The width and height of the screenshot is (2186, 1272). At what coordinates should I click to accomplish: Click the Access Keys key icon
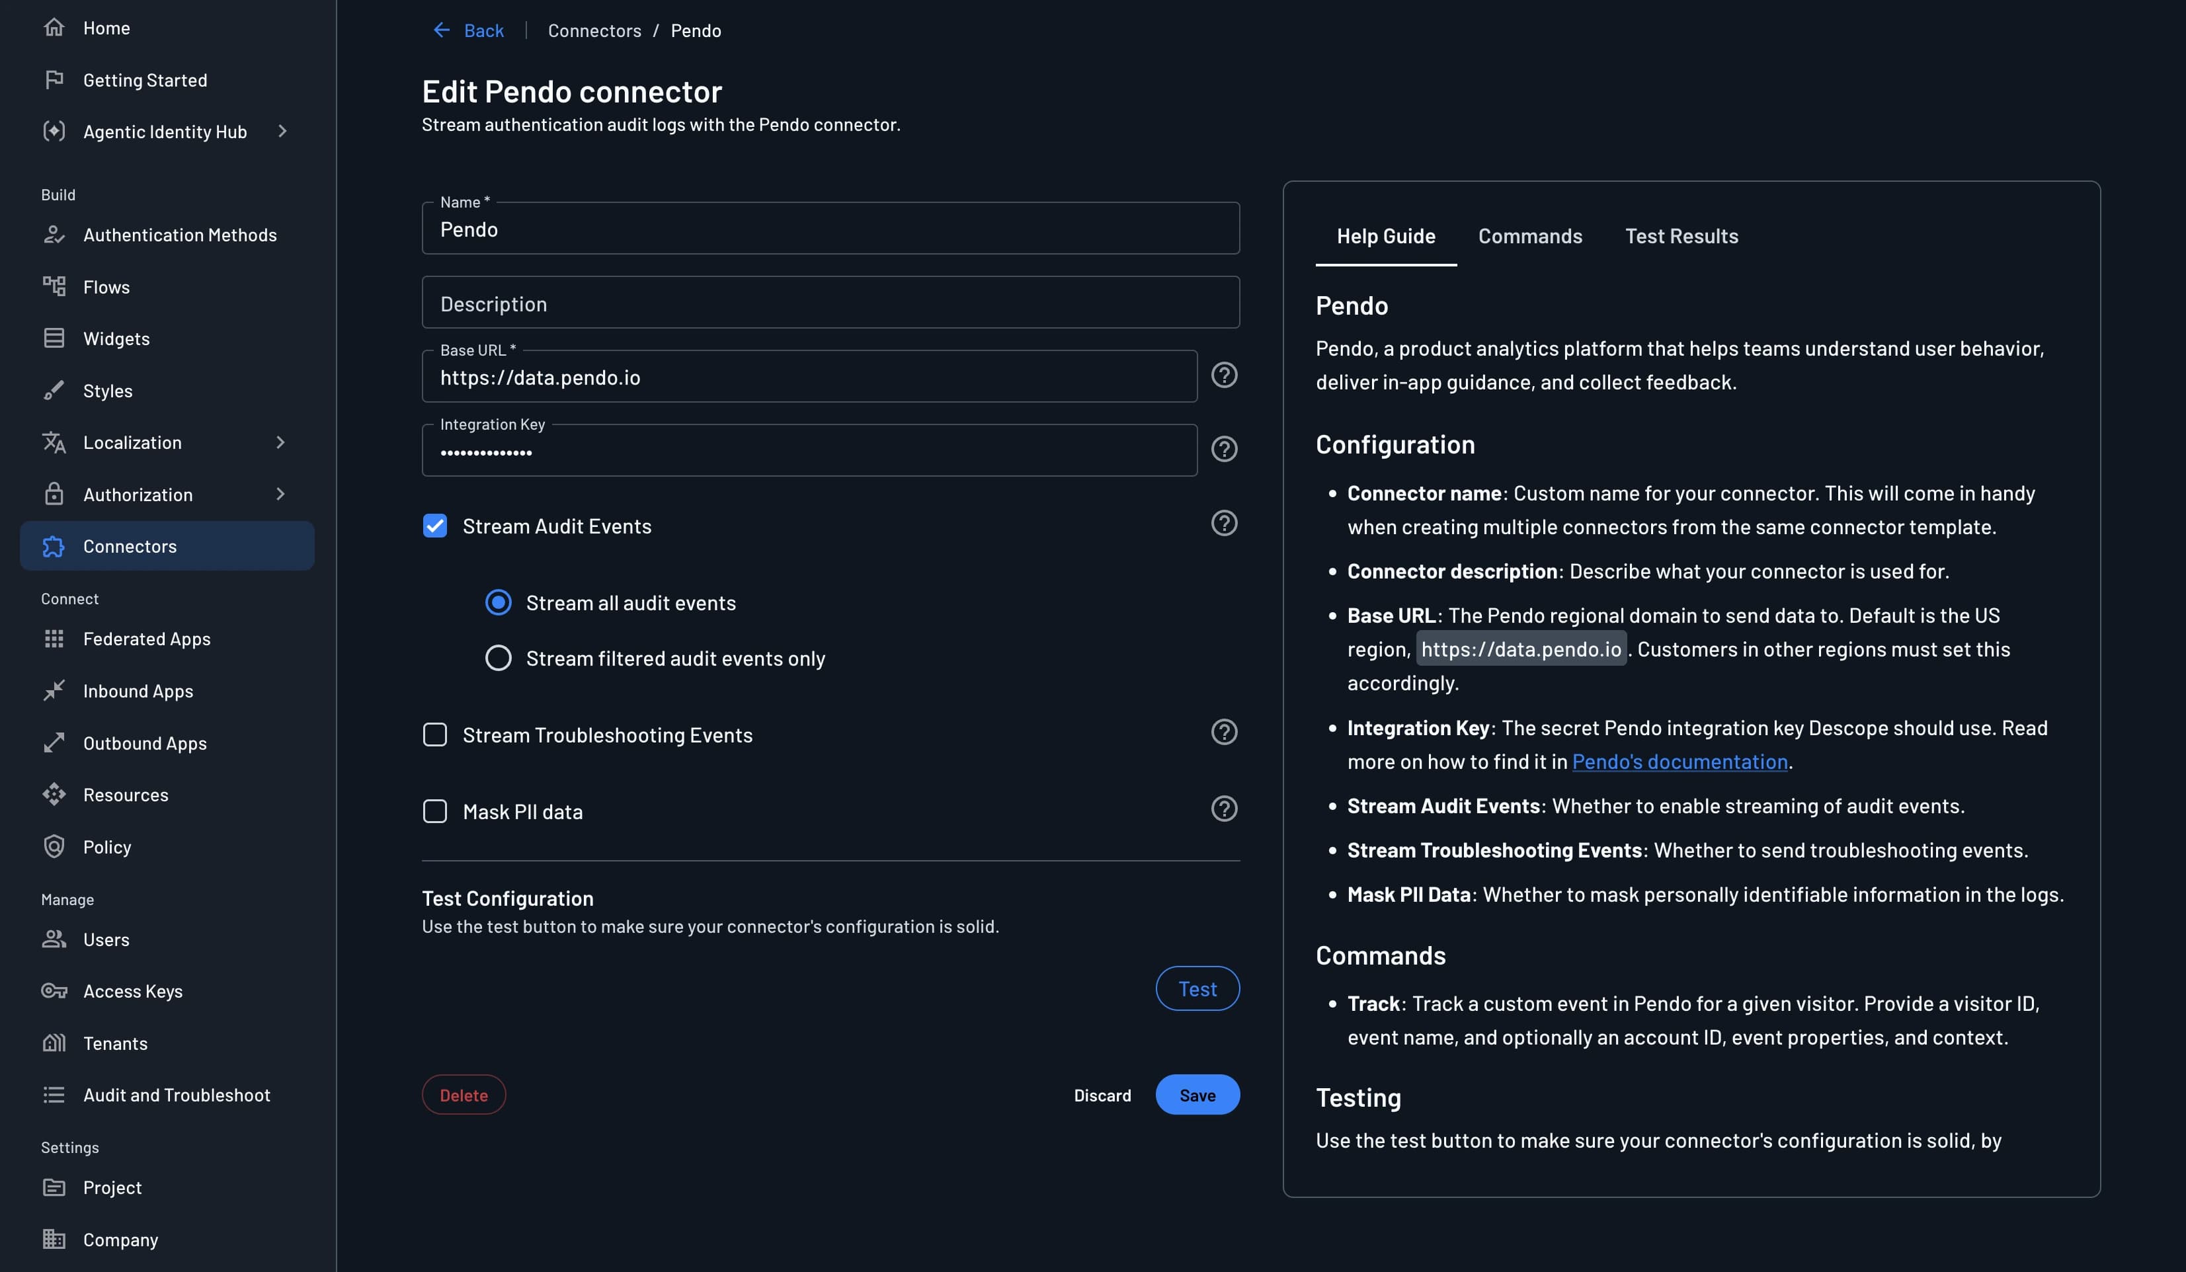[54, 991]
